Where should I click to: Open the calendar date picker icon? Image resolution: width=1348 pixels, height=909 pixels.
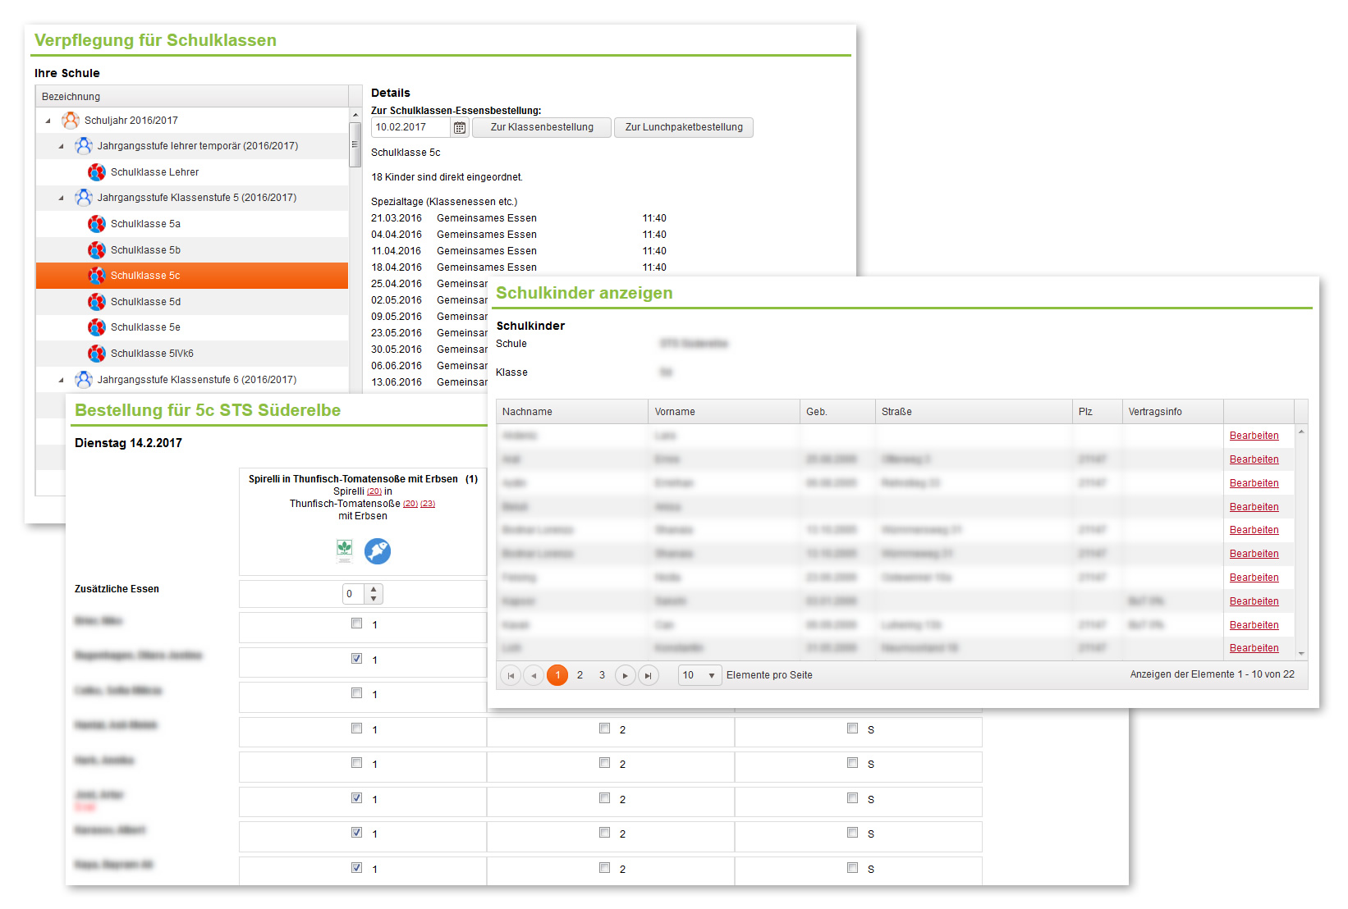pos(460,127)
